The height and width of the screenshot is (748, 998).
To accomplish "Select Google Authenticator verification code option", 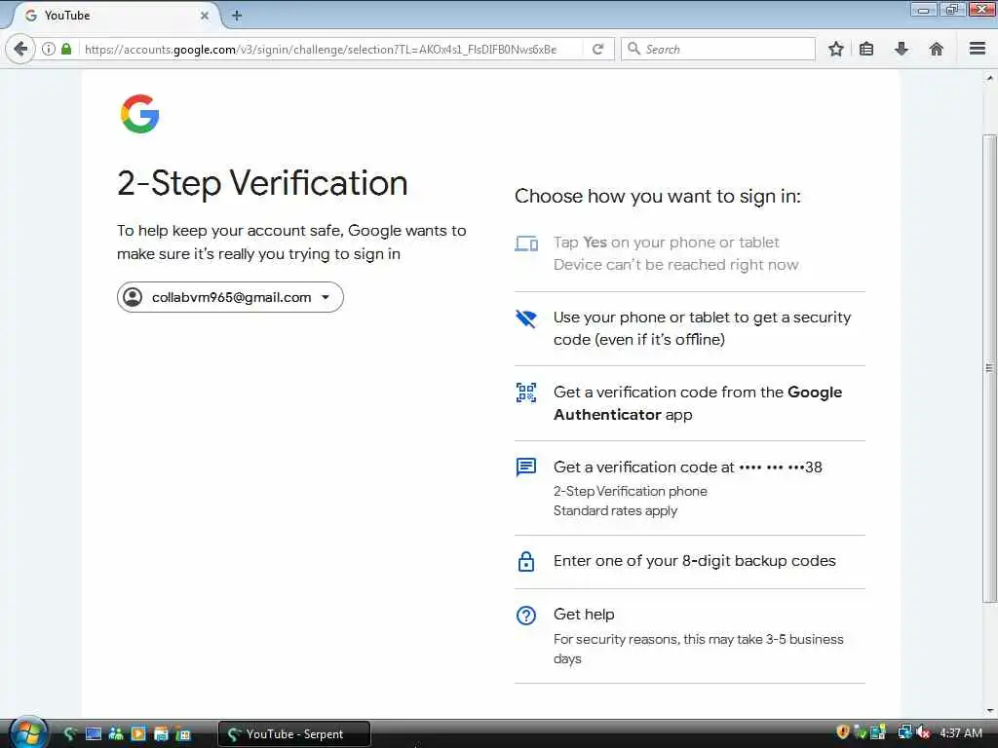I will pos(690,403).
